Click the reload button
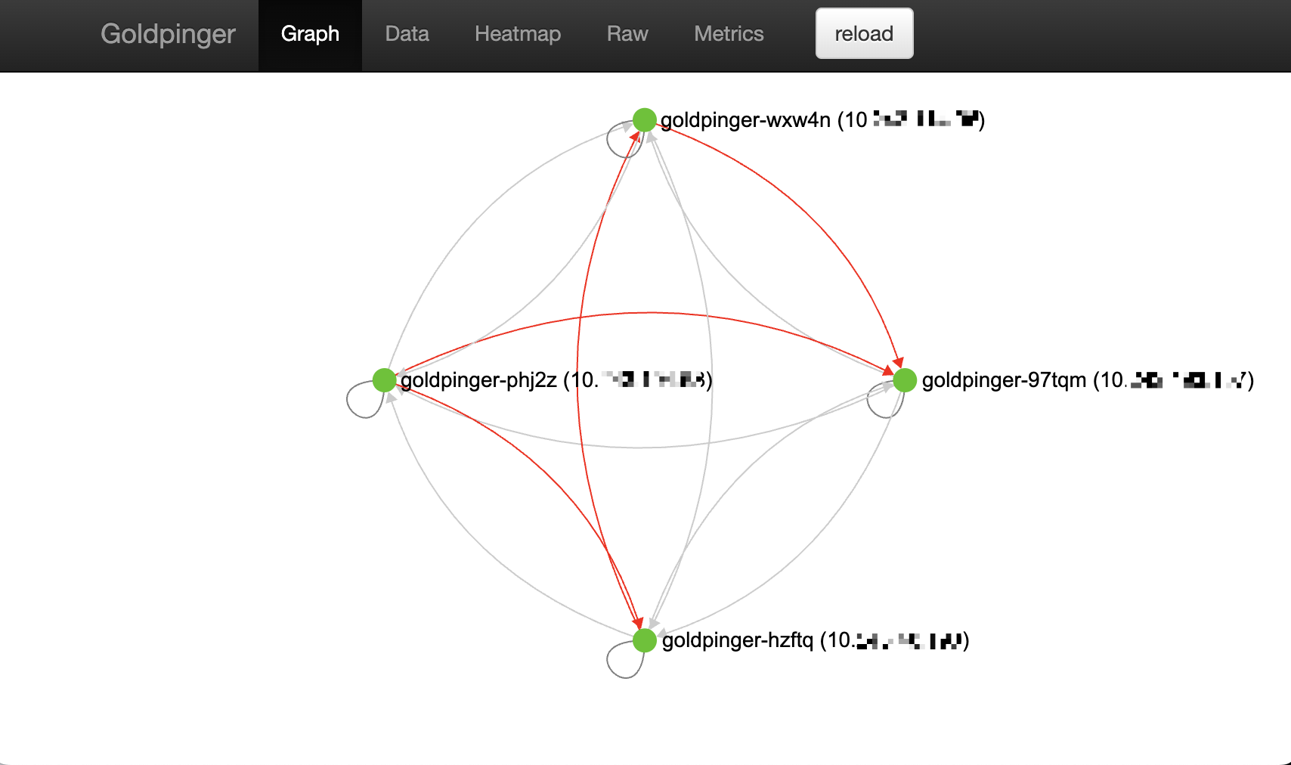 coord(864,33)
